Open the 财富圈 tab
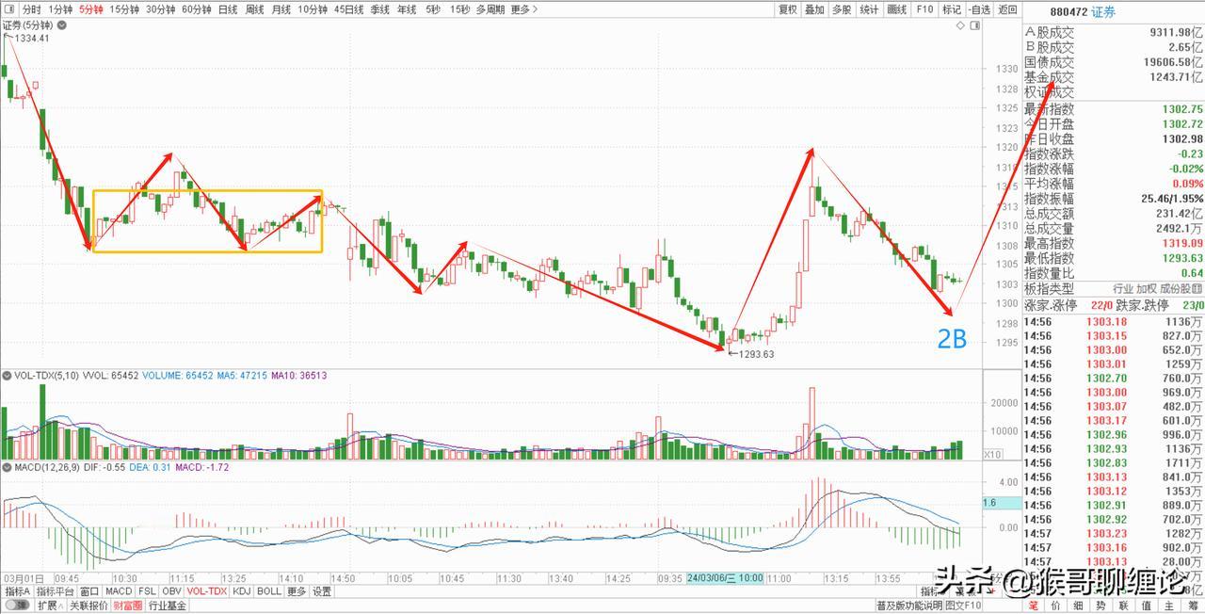 point(128,606)
